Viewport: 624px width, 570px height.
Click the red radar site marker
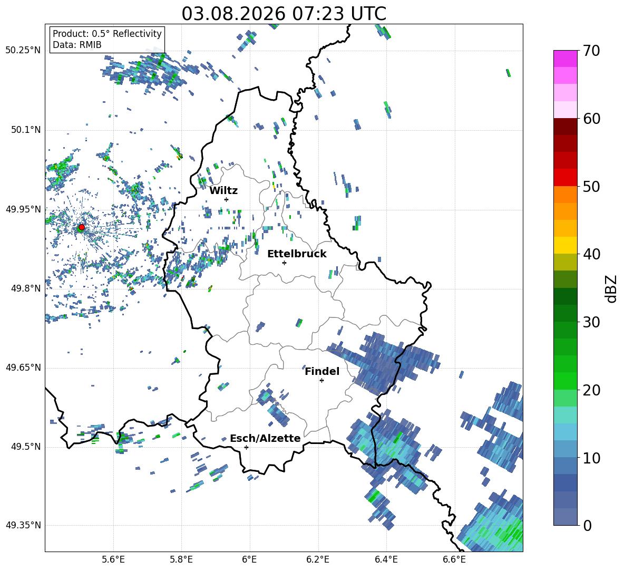(x=82, y=227)
